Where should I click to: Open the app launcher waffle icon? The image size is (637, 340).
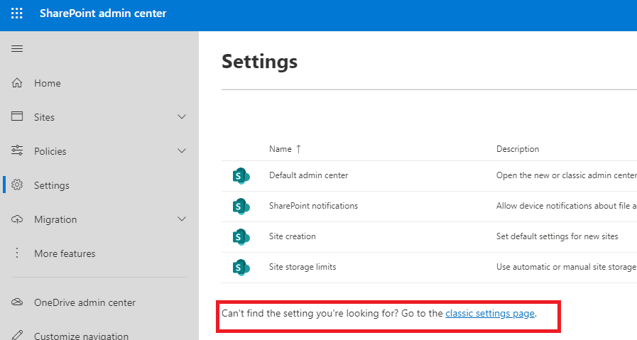point(17,13)
